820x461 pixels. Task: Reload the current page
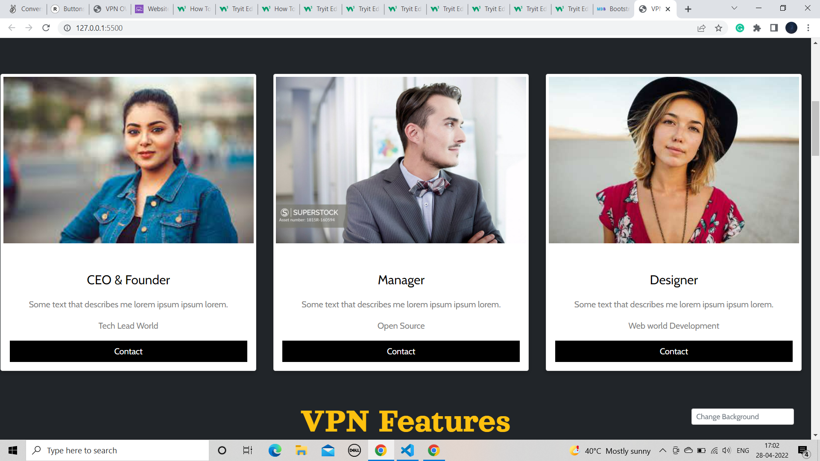pos(46,28)
